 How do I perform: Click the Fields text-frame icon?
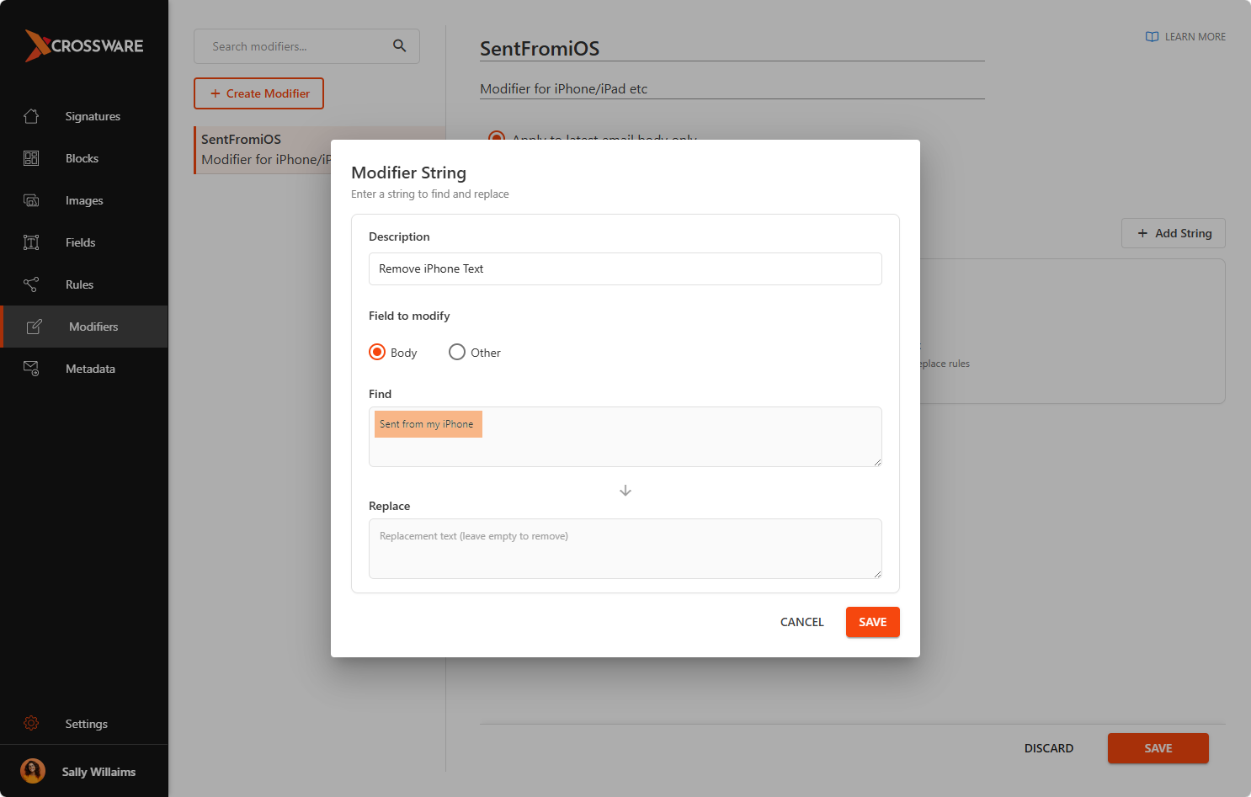pos(31,242)
